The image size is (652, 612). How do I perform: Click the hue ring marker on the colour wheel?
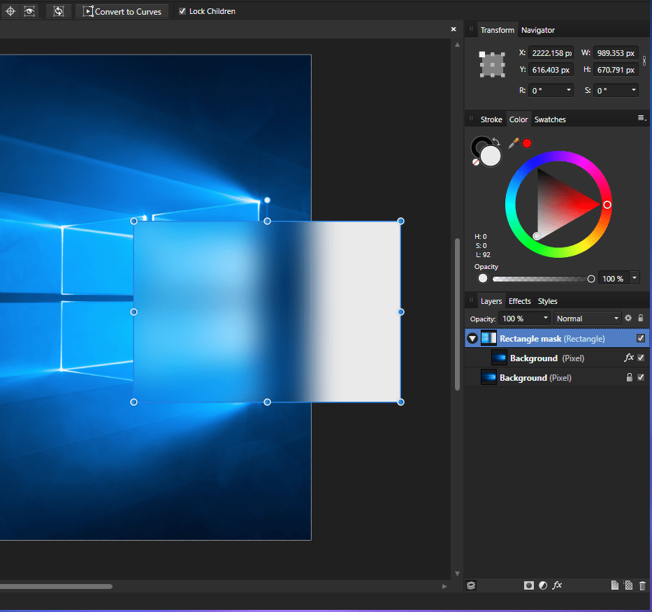607,205
